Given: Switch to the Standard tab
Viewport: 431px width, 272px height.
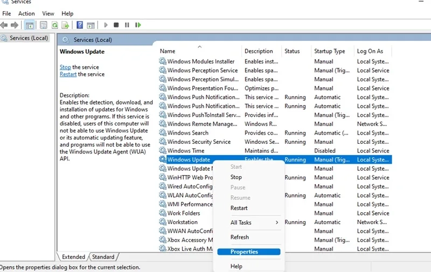Looking at the screenshot, I should [103, 257].
